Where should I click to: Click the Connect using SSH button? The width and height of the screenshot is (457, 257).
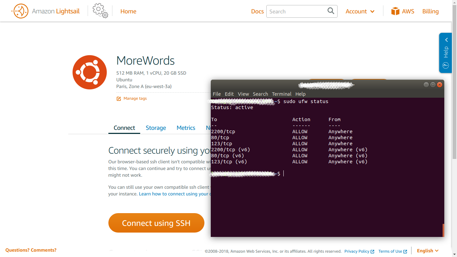(156, 223)
